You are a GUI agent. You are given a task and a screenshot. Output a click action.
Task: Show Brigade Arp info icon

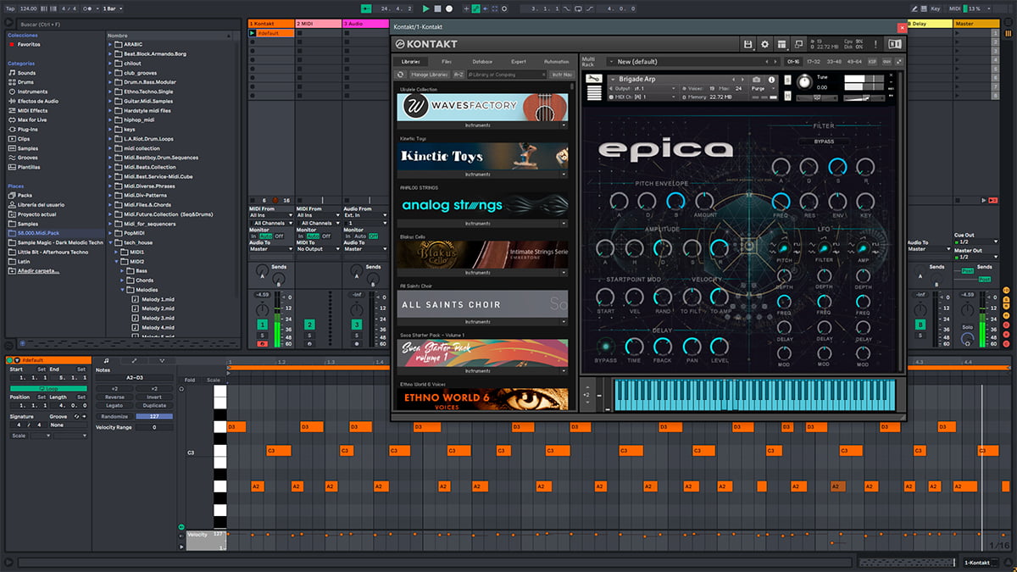click(771, 79)
